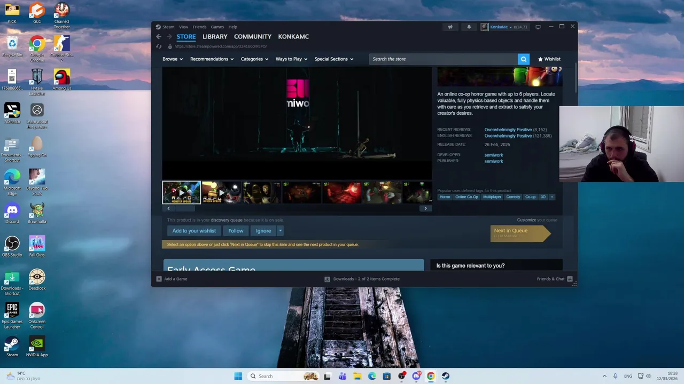
Task: Open the KONKAMC profile tab
Action: point(293,37)
